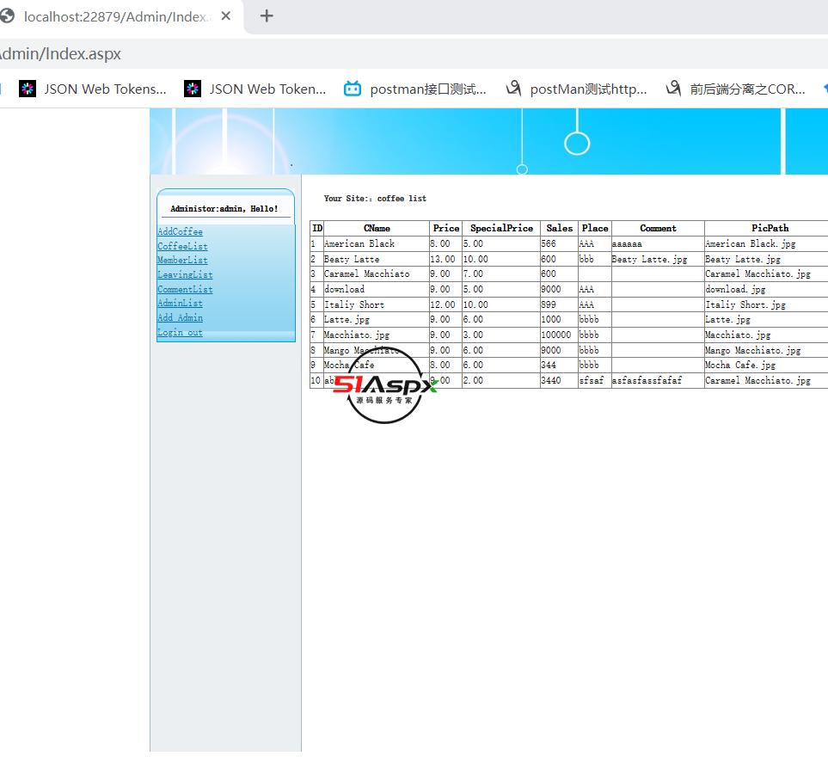
Task: Click the 51Aspx watermark logo
Action: point(384,386)
